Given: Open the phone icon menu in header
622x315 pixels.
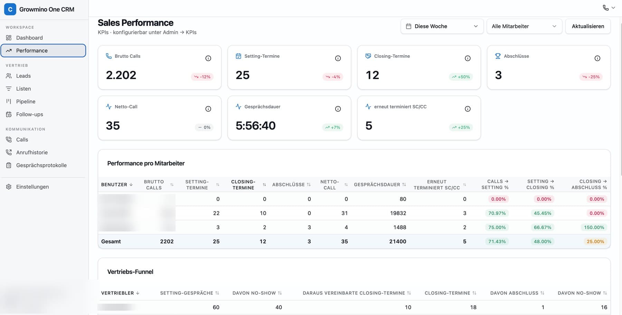Looking at the screenshot, I should tap(609, 8).
